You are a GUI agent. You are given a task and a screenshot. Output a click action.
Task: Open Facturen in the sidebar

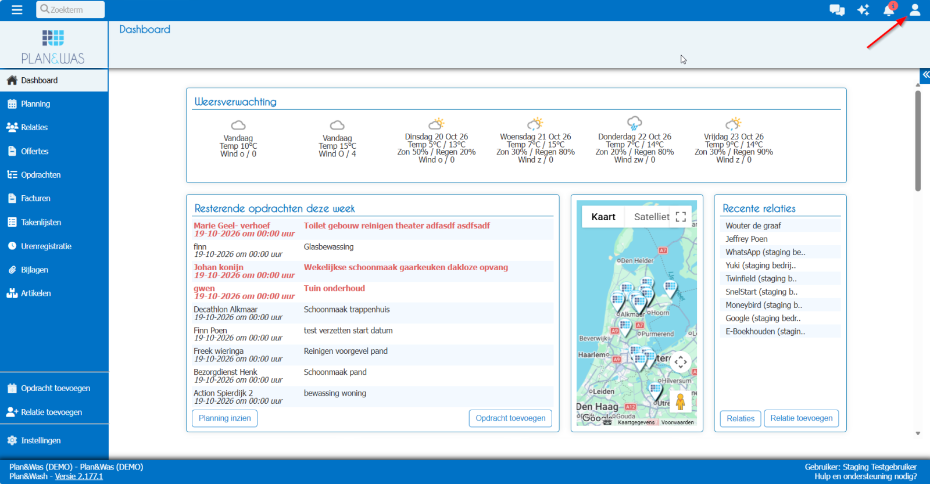54,198
